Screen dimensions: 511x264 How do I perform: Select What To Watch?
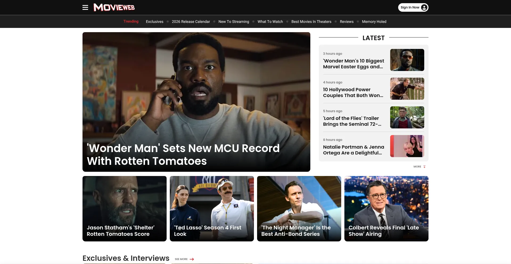click(270, 22)
